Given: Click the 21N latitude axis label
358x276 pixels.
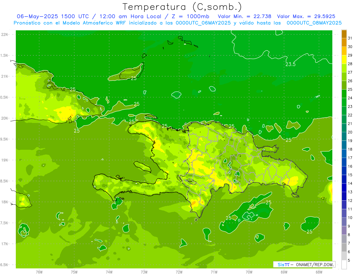Looking at the screenshot, I should [5, 76].
